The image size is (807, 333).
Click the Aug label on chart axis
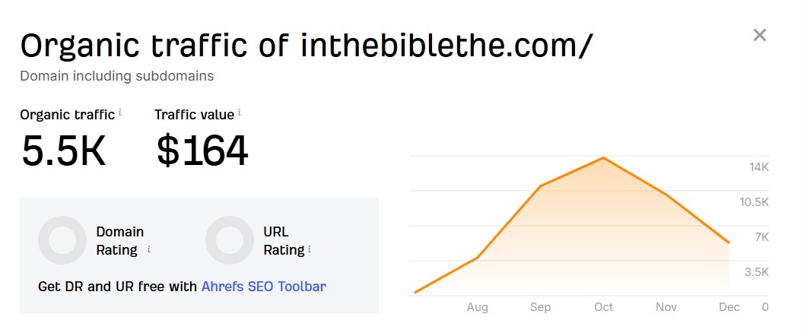(477, 307)
